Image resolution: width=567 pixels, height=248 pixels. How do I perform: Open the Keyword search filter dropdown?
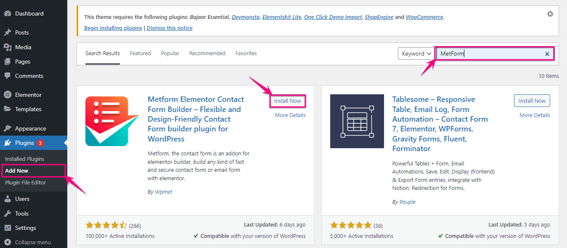(416, 53)
